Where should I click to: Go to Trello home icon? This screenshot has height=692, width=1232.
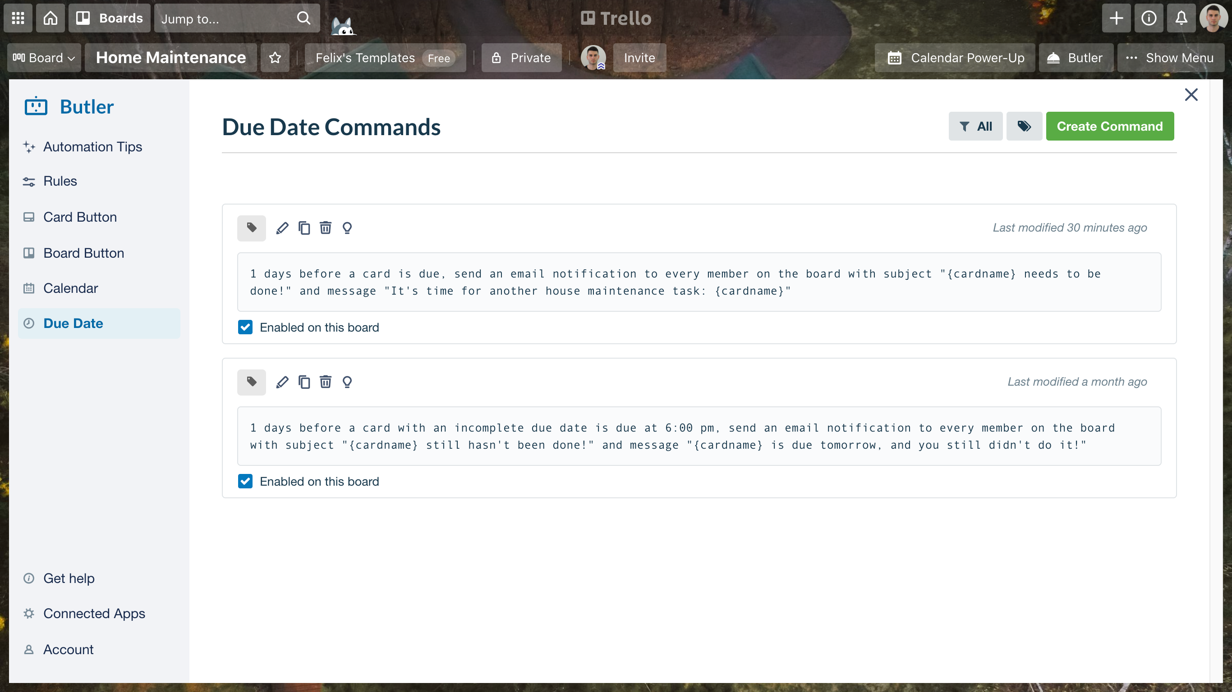pyautogui.click(x=50, y=18)
